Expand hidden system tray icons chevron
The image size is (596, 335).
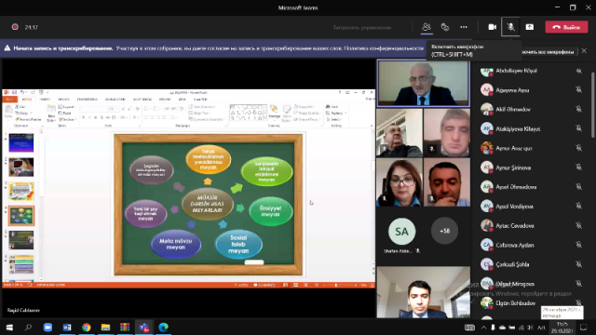pos(483,328)
